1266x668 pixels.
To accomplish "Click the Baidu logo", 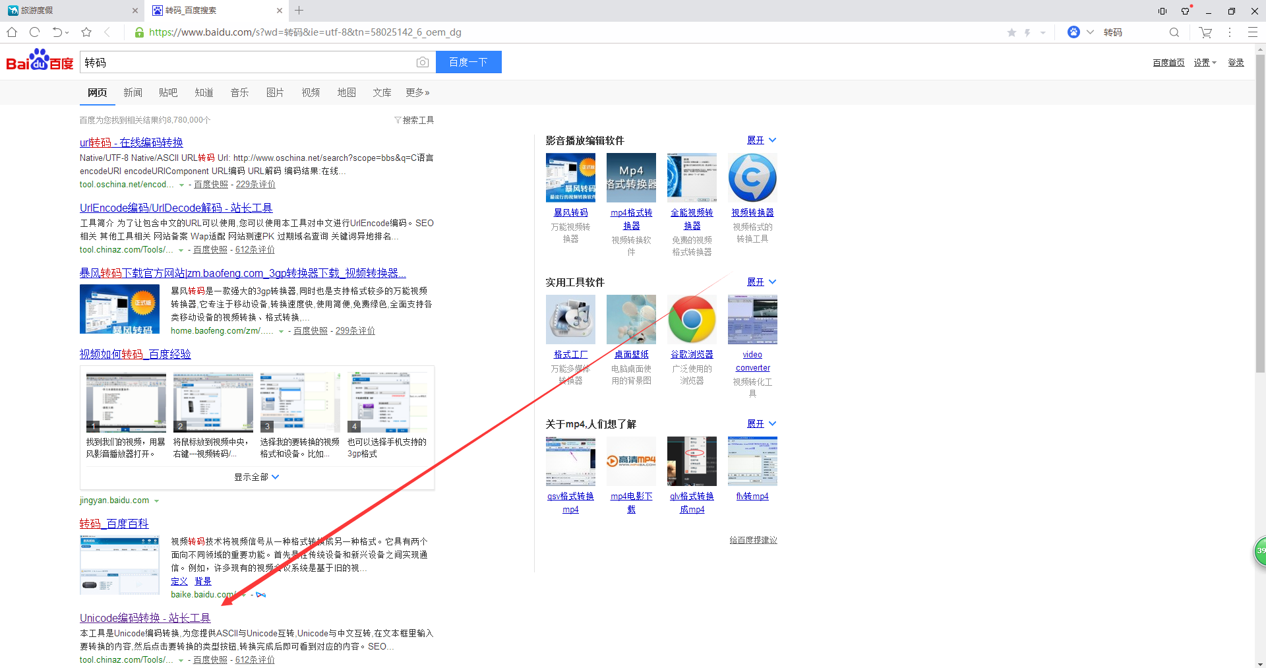I will pyautogui.click(x=40, y=61).
